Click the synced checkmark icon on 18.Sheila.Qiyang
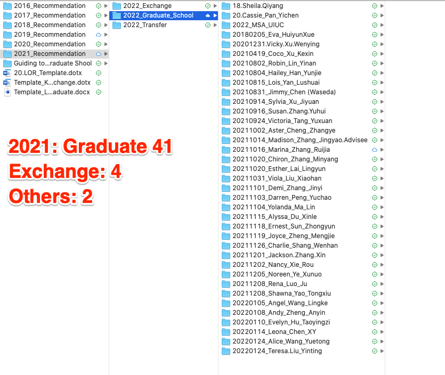This screenshot has width=445, height=375. click(x=375, y=6)
